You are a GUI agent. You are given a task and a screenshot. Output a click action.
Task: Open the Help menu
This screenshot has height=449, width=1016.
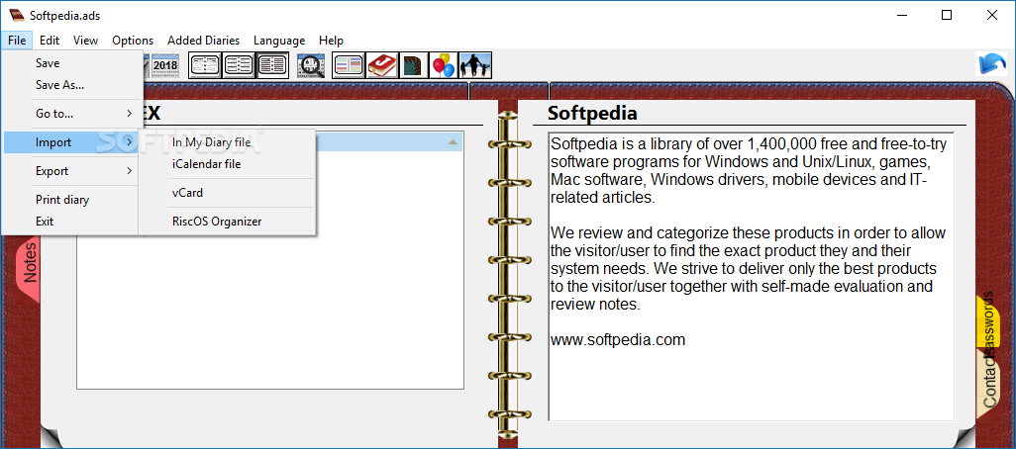tap(331, 41)
